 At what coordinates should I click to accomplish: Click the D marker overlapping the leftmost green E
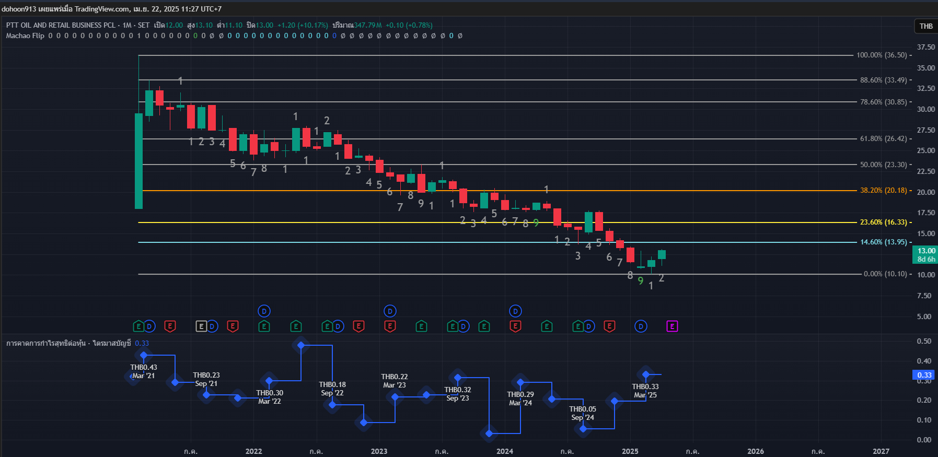pos(149,326)
